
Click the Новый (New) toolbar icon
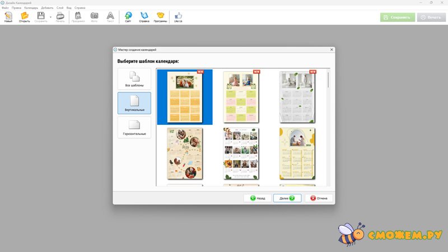(8, 17)
